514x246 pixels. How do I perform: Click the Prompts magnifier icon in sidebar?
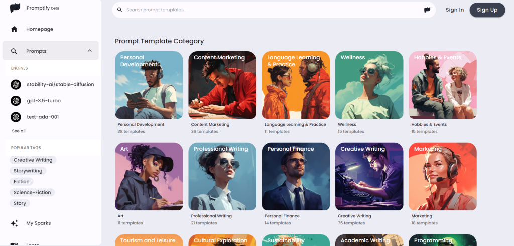[x=14, y=51]
